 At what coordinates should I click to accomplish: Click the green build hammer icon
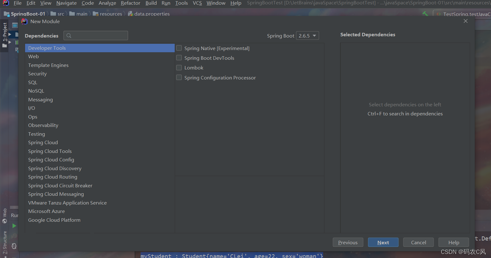425,14
